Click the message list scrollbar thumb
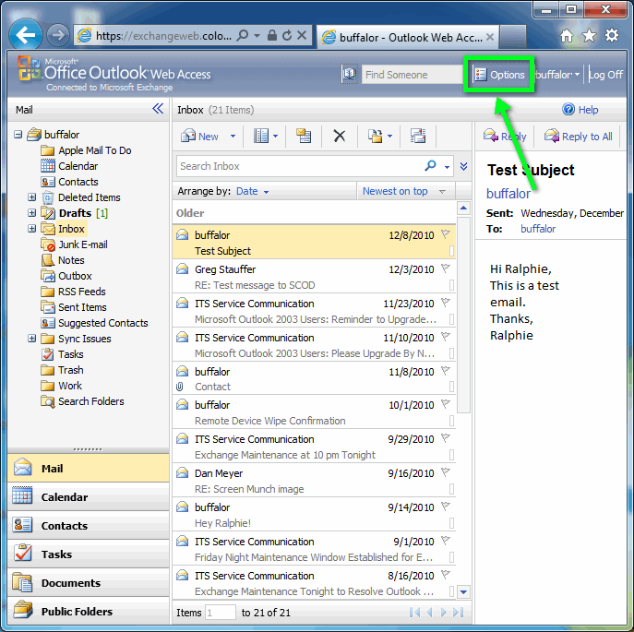Viewport: 634px width, 632px height. tap(463, 315)
